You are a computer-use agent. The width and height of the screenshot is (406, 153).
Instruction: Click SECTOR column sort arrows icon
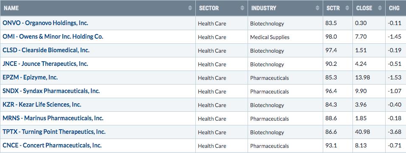242,8
